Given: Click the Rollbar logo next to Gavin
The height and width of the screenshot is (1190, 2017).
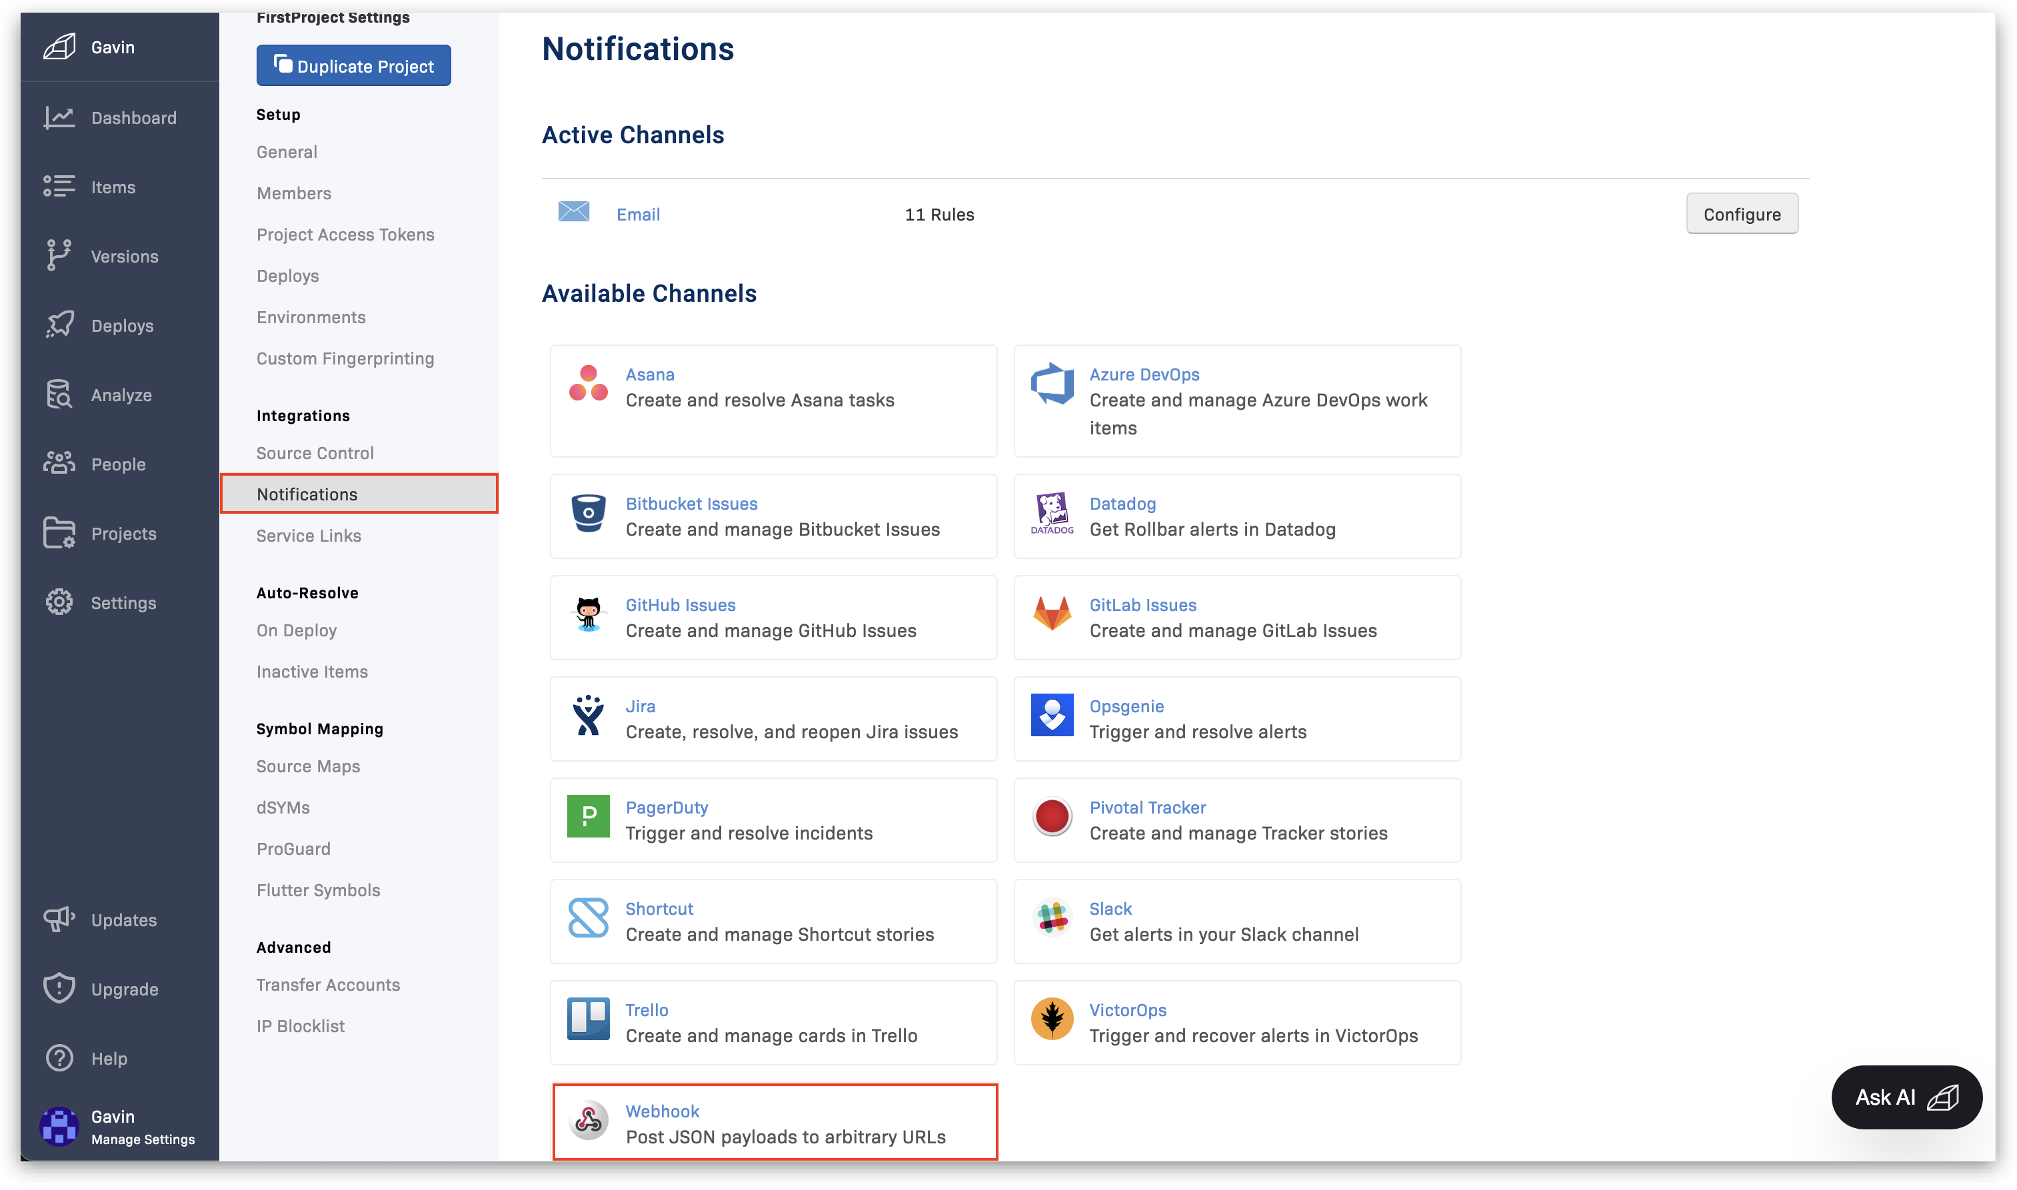Looking at the screenshot, I should pyautogui.click(x=59, y=47).
